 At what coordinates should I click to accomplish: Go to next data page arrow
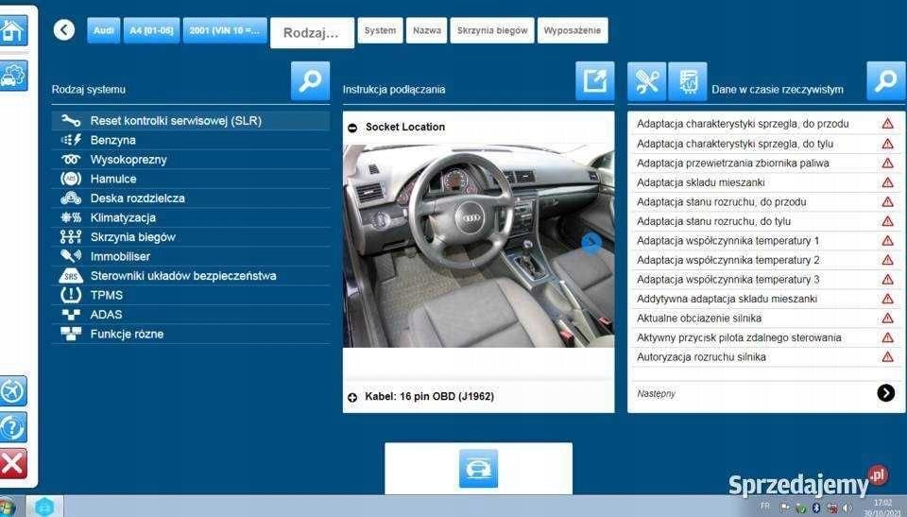885,393
